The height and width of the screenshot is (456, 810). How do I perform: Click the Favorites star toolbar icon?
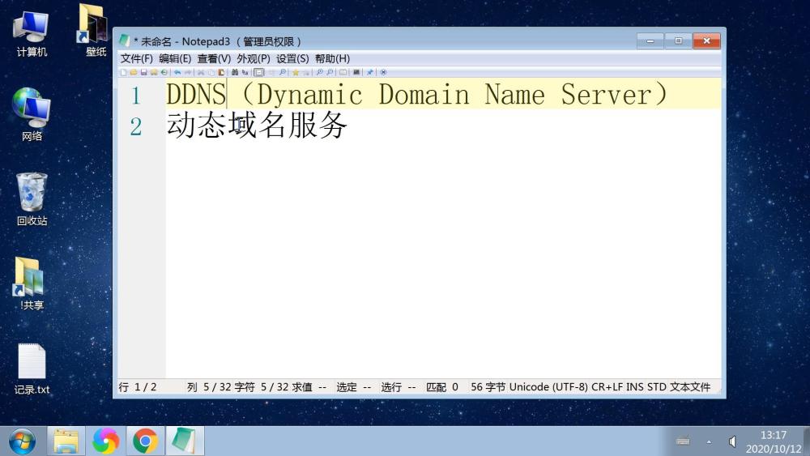[x=296, y=72]
